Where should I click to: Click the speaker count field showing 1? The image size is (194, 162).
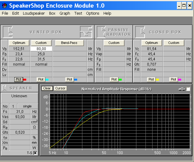[x=13, y=106]
